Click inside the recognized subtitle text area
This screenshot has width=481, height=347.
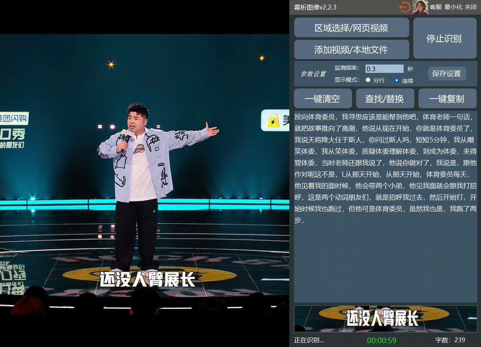(x=386, y=207)
